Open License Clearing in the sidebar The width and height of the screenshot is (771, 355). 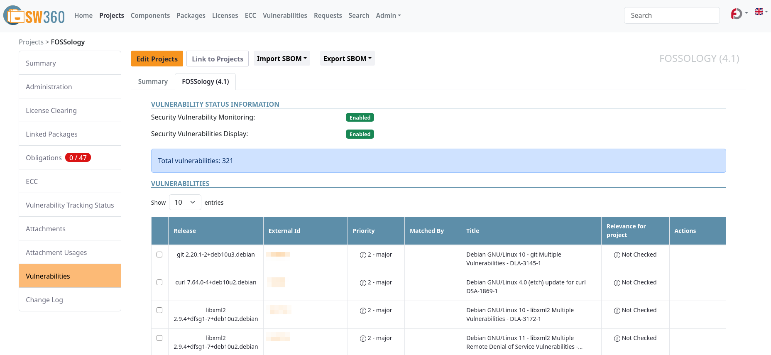51,110
